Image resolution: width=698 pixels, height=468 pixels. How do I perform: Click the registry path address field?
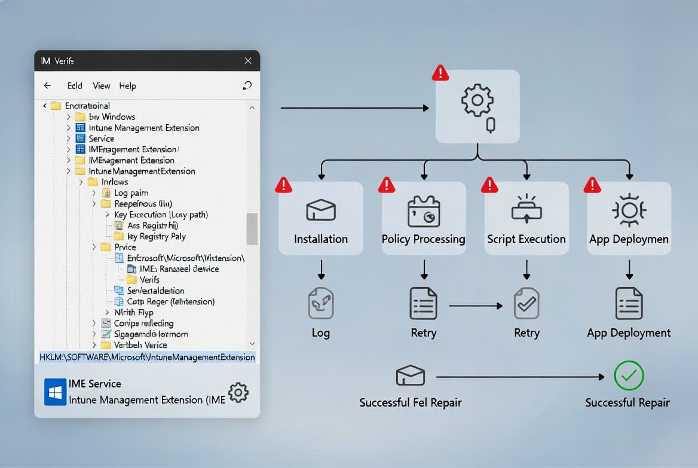[x=147, y=357]
